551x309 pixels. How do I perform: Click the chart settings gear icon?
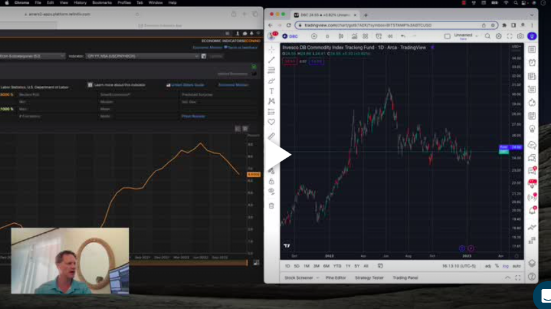pos(498,36)
